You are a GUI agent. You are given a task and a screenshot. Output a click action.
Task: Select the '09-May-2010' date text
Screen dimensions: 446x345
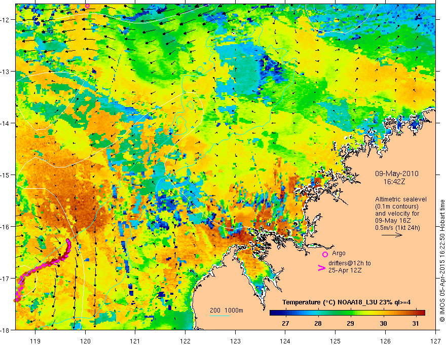coord(396,174)
